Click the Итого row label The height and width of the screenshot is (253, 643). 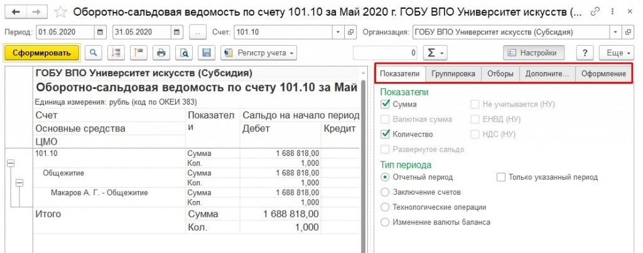coord(48,214)
